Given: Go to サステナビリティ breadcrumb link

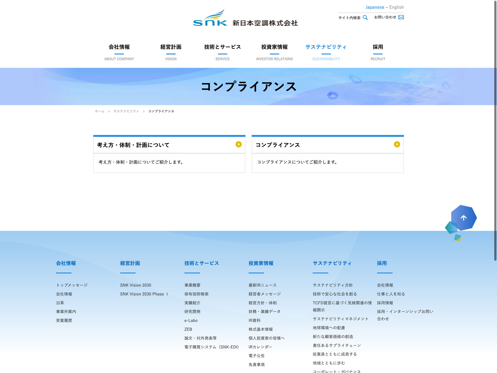Looking at the screenshot, I should click(x=126, y=111).
